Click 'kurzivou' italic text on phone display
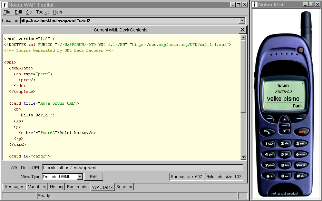The height and width of the screenshot is (201, 322). coord(283,92)
